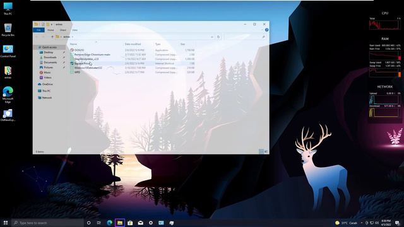
Task: Expand the ribbon with the chevron
Action: 262,30
